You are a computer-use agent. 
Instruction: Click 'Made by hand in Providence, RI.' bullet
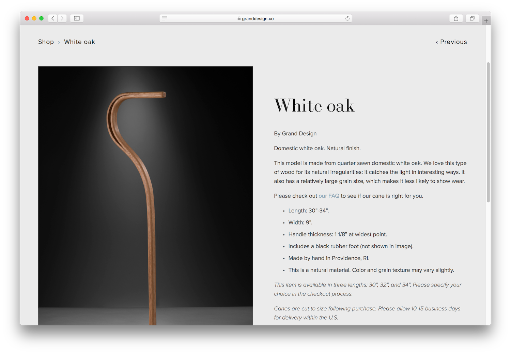click(329, 258)
